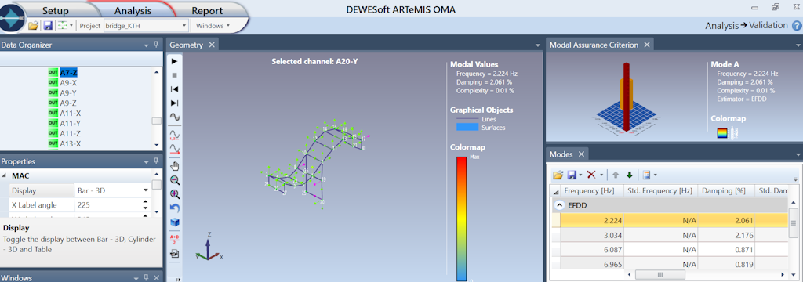This screenshot has height=282, width=803.
Task: Close the Modes tab
Action: pyautogui.click(x=581, y=154)
